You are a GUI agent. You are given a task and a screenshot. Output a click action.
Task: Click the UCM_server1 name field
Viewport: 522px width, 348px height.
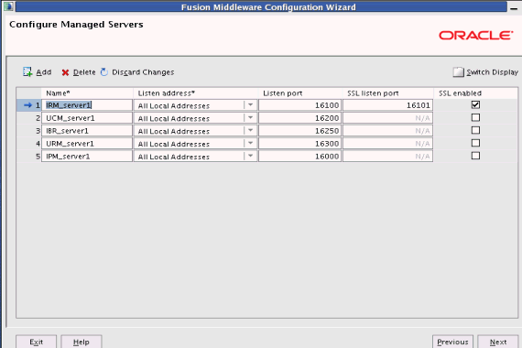click(x=87, y=118)
